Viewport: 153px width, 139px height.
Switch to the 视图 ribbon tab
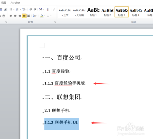tap(4, 3)
